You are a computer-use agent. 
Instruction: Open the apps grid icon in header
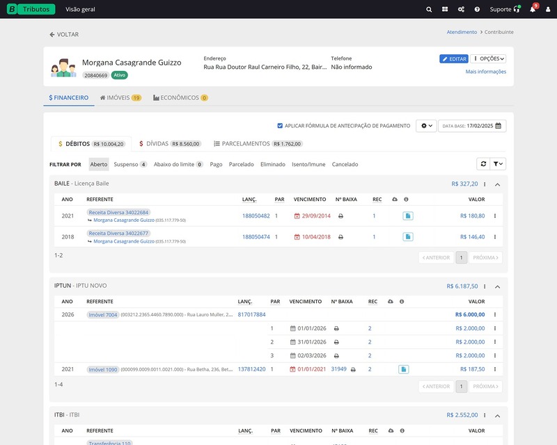click(x=445, y=10)
